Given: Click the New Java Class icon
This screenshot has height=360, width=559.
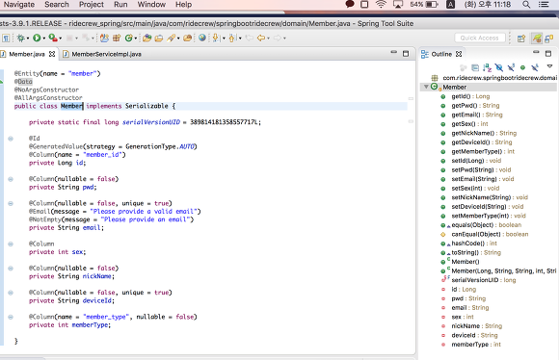Looking at the screenshot, I should 128,38.
